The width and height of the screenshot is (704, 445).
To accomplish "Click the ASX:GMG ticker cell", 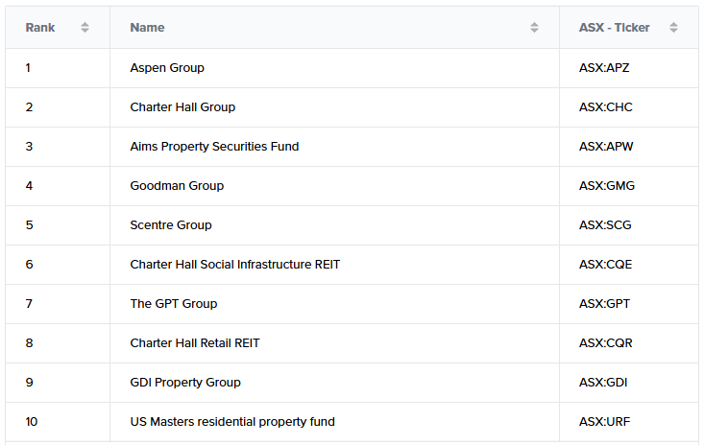I will 607,186.
